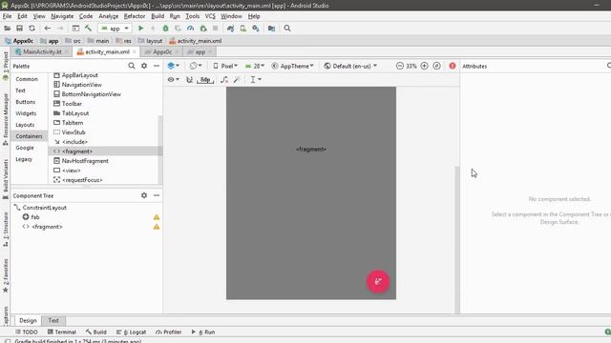Run the app with green play icon

[x=140, y=29]
